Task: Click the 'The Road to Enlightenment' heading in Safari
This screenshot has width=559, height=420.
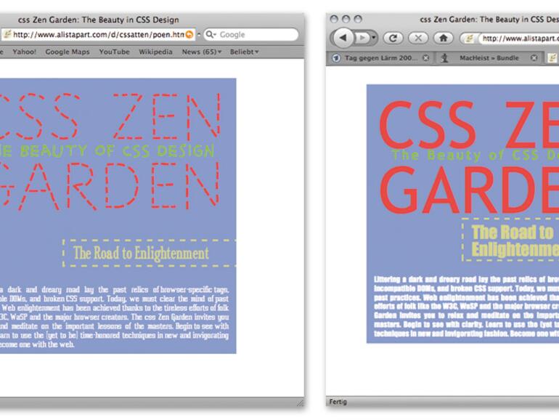Action: (141, 253)
